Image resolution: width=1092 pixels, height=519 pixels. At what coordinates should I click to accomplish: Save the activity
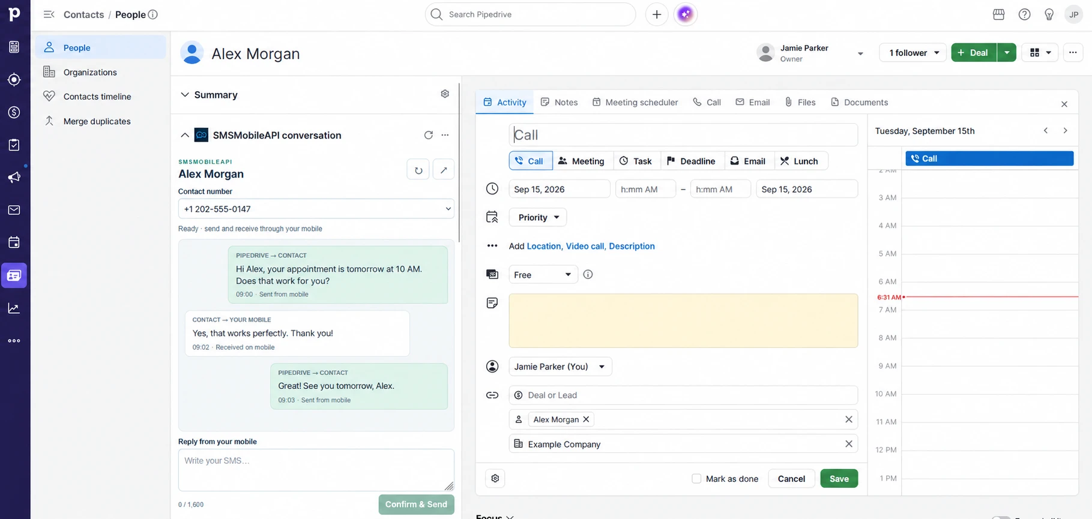tap(839, 478)
